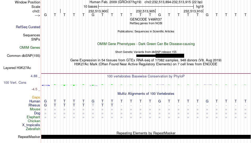Image resolution: width=251 pixels, height=143 pixels.
Task: Click the 4.88 PhyloP upper scale value
Action: (x=34, y=76)
